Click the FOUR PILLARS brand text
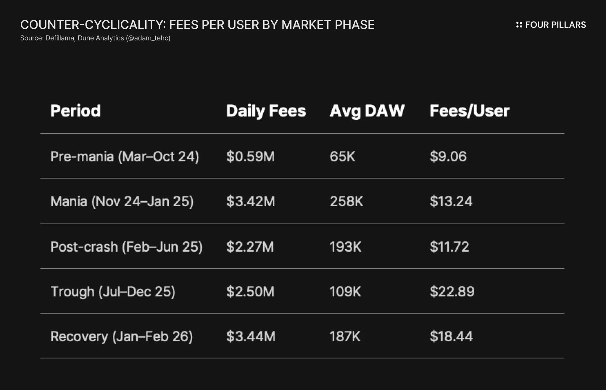 (x=555, y=25)
